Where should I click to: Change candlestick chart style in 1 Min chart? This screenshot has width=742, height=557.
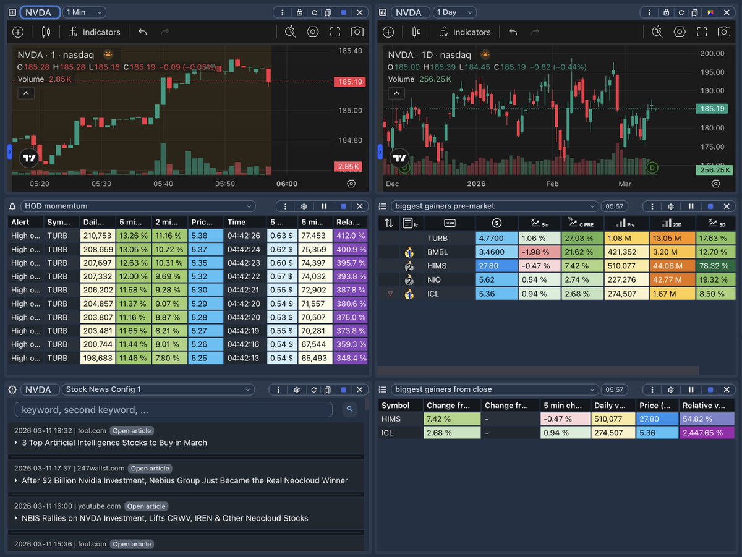coord(46,32)
